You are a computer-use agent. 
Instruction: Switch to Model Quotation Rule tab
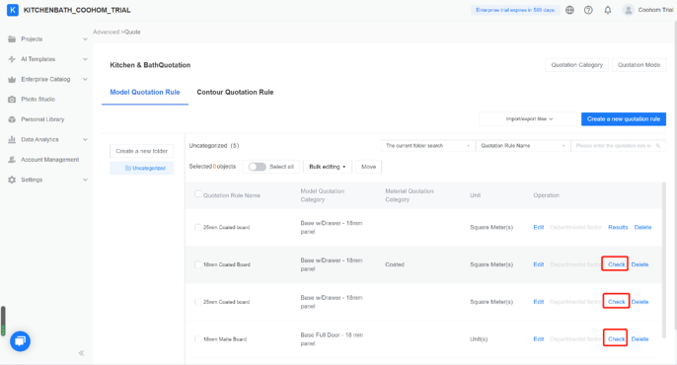[145, 92]
